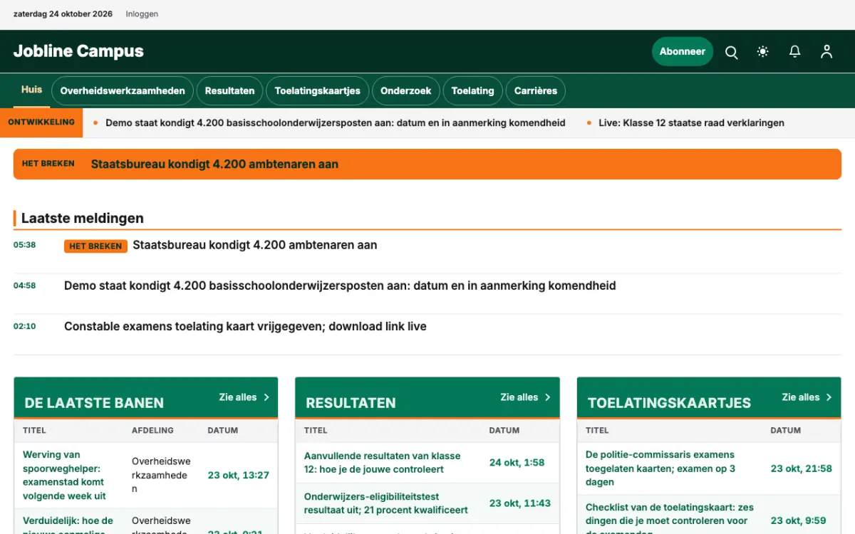Screen dimensions: 855x534
Task: Open the search icon in header
Action: [x=731, y=52]
